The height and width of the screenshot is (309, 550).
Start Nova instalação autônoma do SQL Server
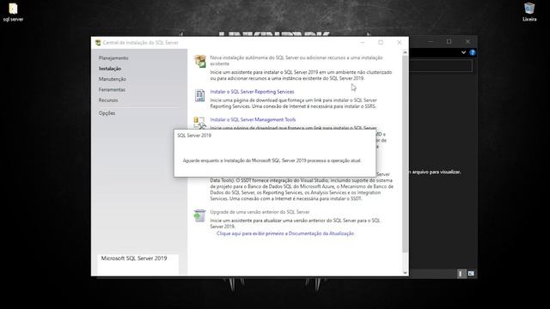pyautogui.click(x=296, y=61)
